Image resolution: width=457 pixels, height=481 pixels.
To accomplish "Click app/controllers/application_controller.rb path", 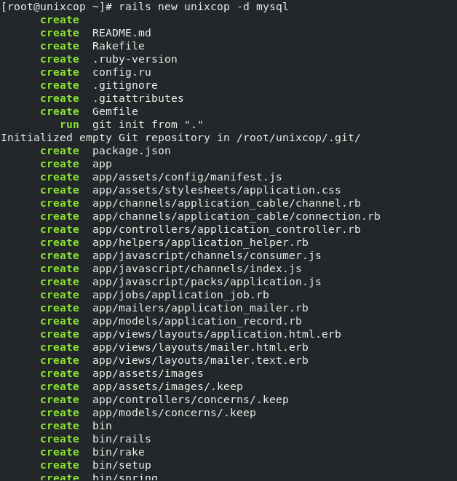I will 226,229.
